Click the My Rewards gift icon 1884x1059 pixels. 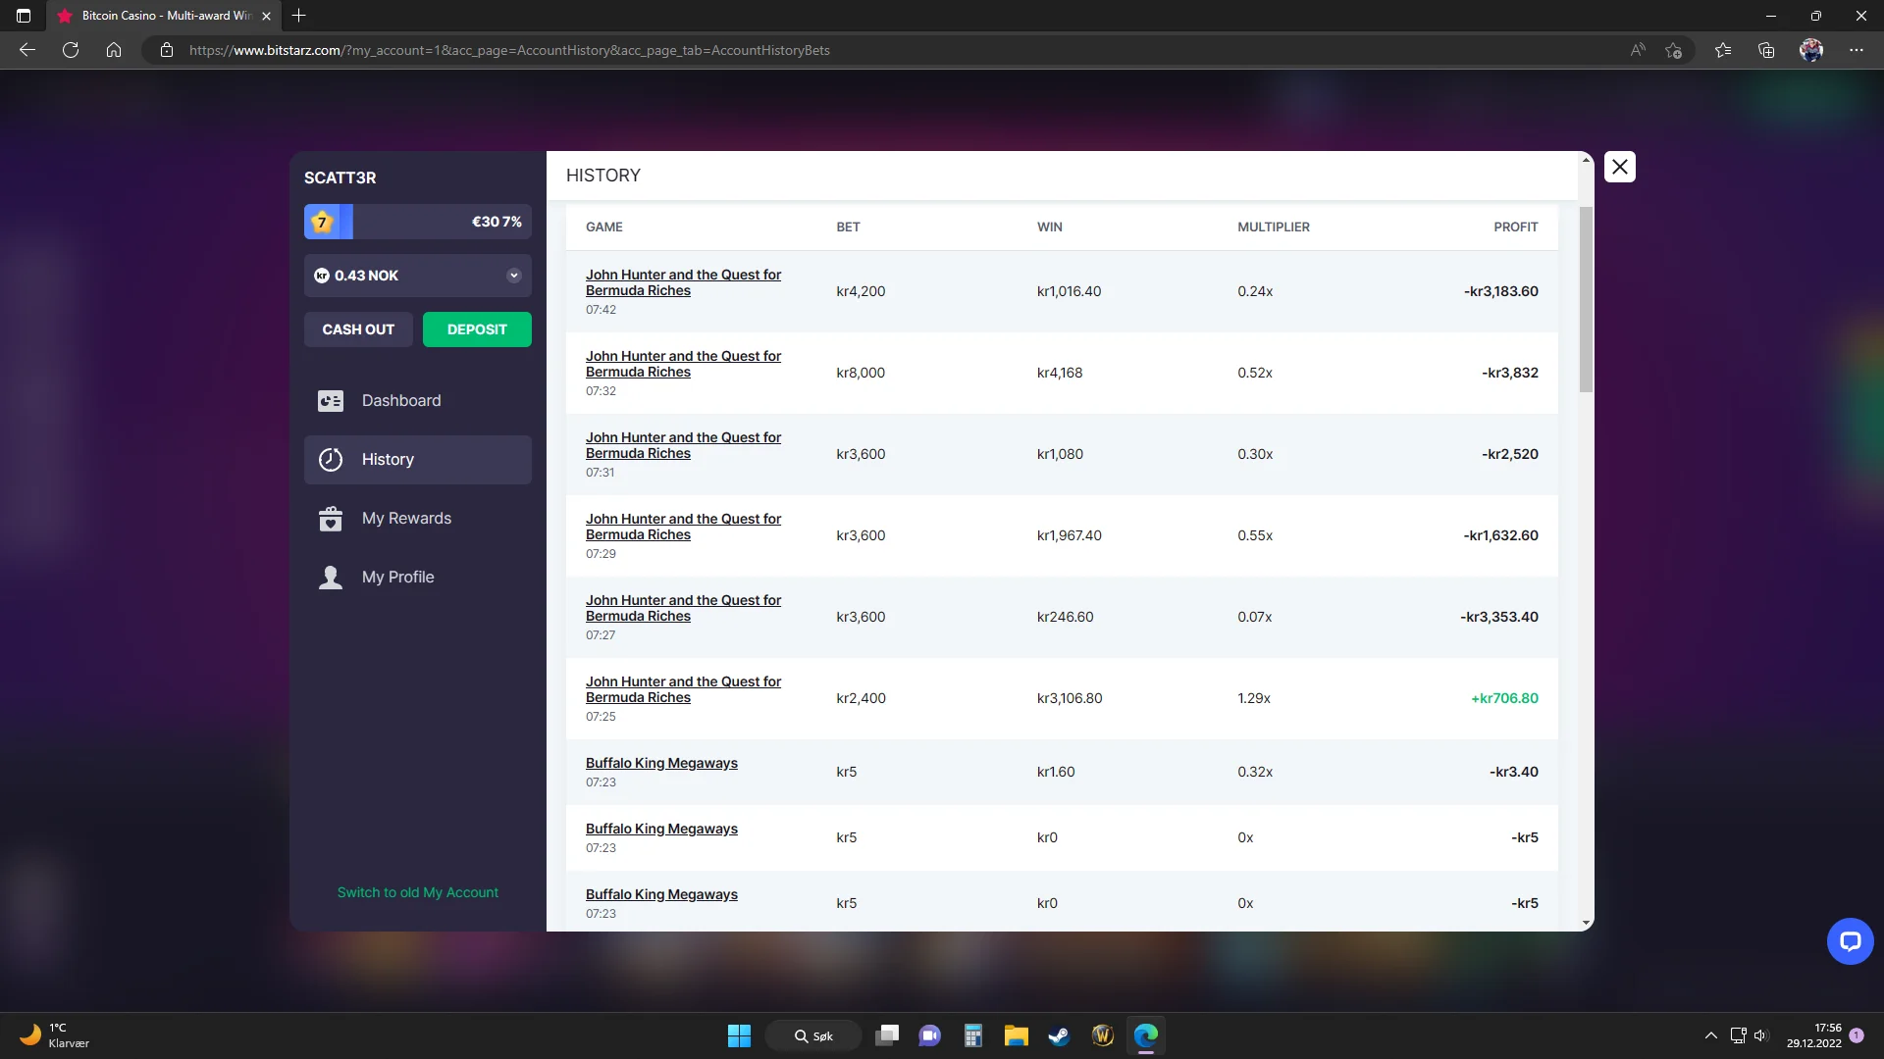[x=331, y=519]
